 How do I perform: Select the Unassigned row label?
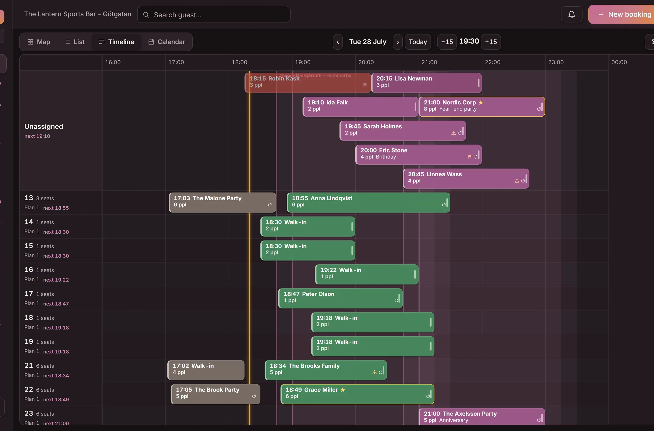(44, 126)
